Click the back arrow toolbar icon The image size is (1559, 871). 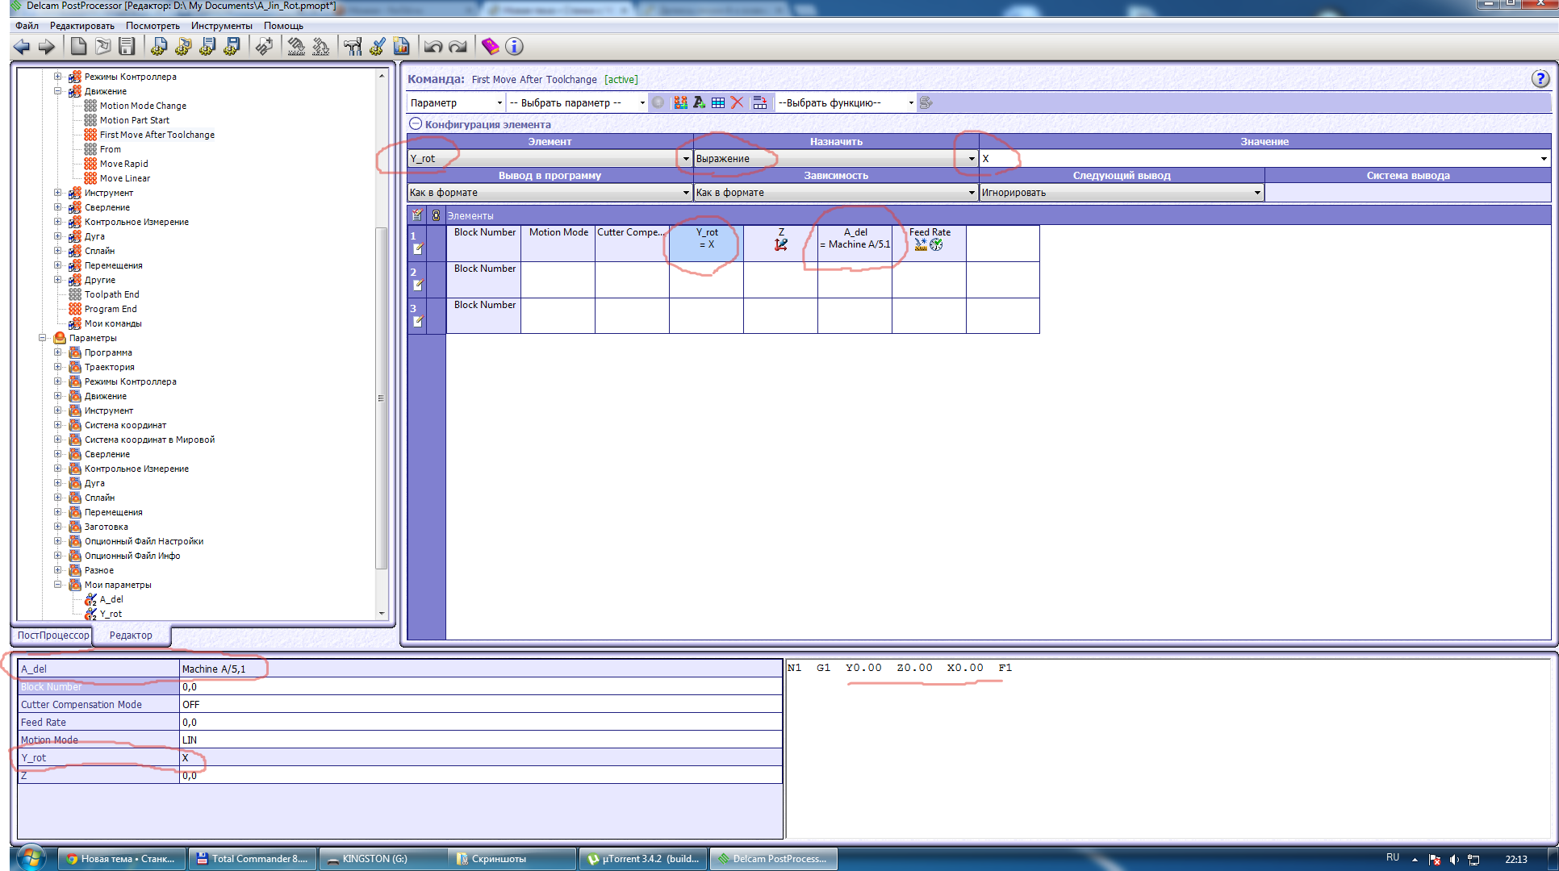click(22, 47)
